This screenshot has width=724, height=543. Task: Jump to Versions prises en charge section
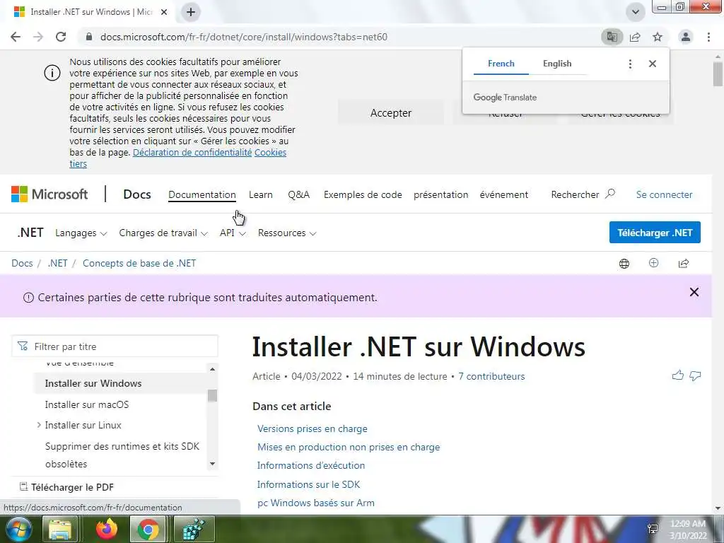point(312,428)
